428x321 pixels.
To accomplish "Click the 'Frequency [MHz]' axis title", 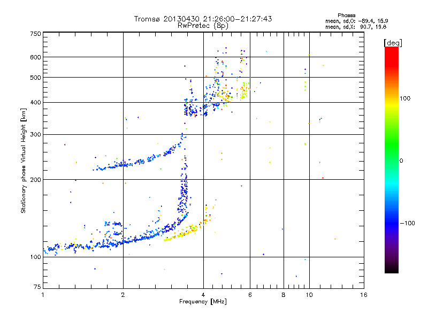I will pyautogui.click(x=203, y=302).
